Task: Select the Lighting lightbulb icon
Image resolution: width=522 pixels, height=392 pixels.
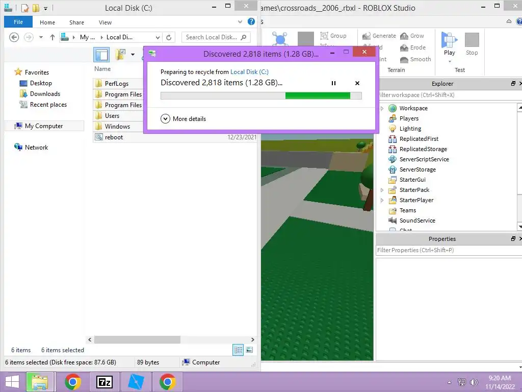Action: tap(393, 129)
